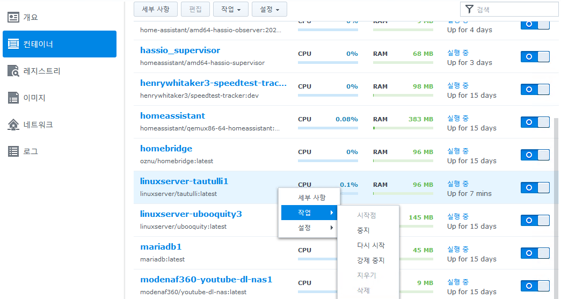Click the 레지스트리 registry search icon
561x299 pixels.
13,71
